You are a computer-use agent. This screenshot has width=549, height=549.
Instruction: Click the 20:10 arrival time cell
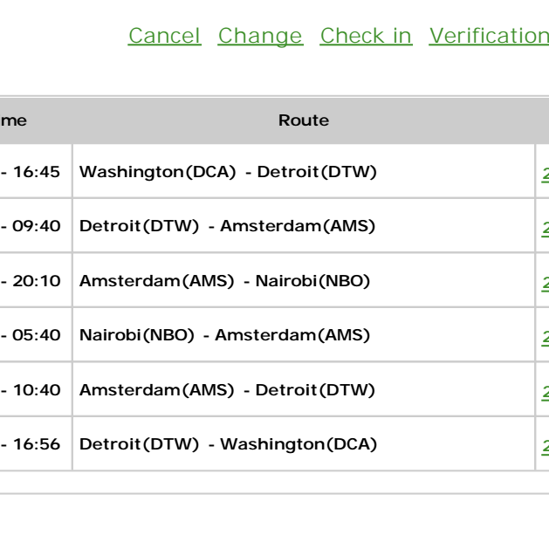[36, 280]
